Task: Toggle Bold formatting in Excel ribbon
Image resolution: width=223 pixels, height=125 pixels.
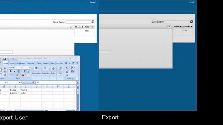Action: tap(11, 71)
